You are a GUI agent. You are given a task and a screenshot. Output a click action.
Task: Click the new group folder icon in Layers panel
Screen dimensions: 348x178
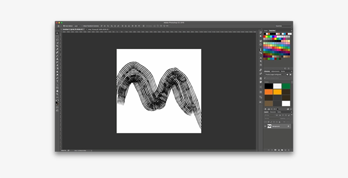pyautogui.click(x=282, y=150)
